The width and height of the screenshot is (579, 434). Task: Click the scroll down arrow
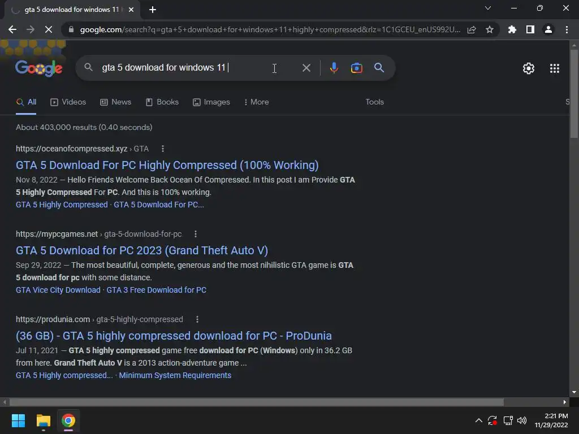574,392
